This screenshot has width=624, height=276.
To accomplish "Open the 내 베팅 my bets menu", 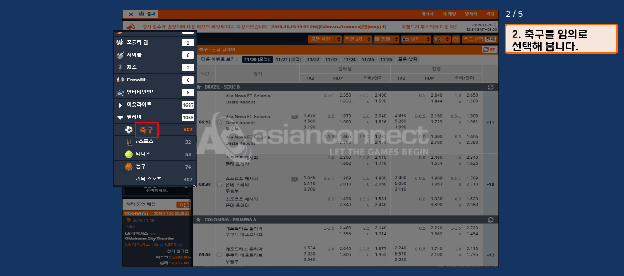I will point(449,14).
